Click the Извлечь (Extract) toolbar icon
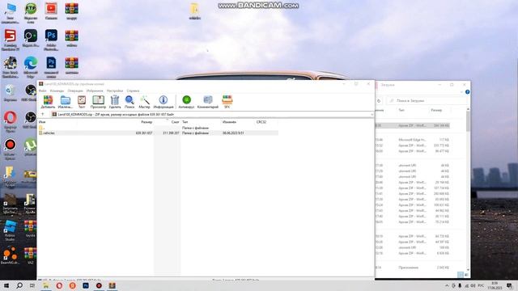 point(65,102)
